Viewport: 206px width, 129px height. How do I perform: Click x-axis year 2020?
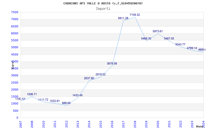point(158,124)
